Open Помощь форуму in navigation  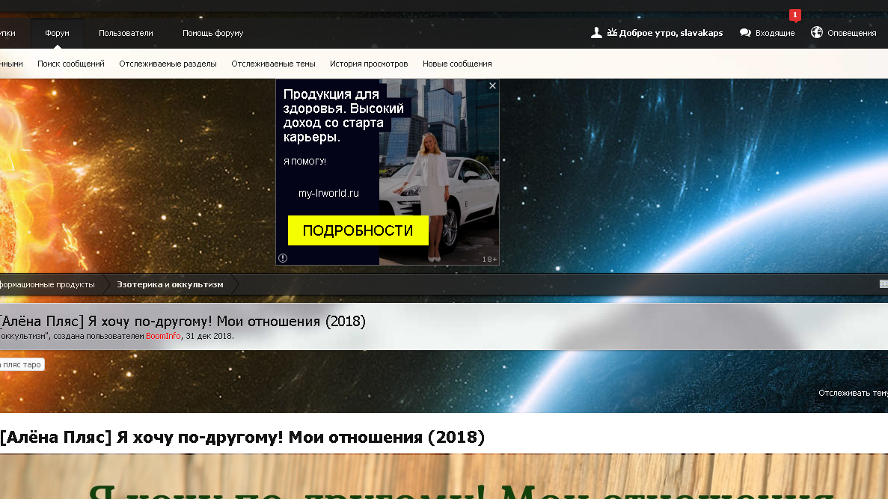(213, 33)
